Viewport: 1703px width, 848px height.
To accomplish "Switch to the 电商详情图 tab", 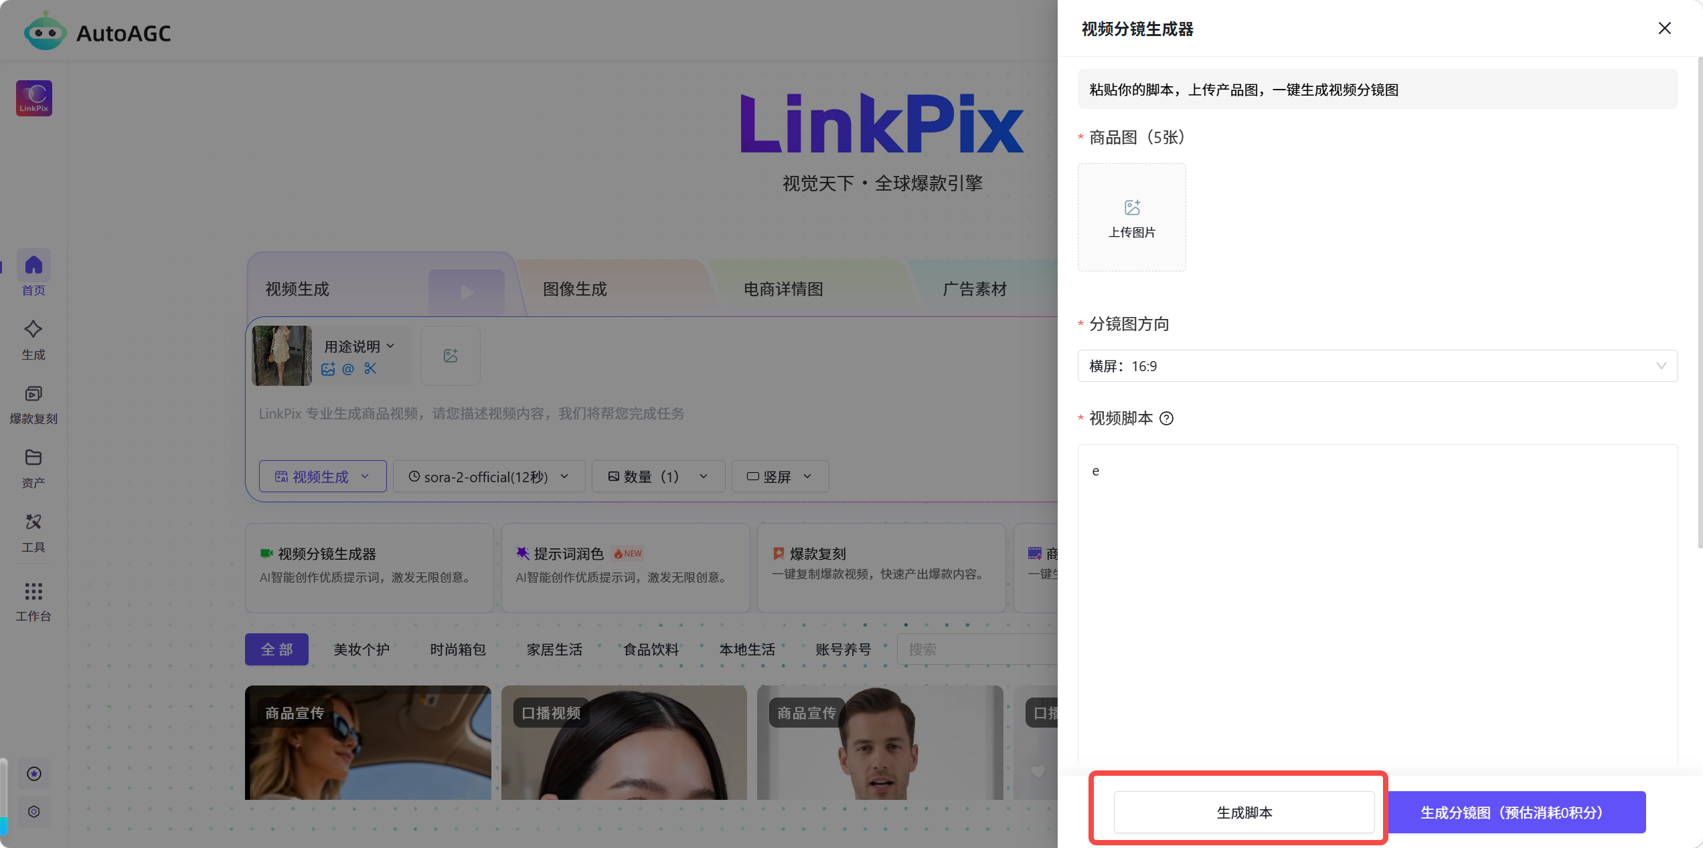I will pos(783,289).
